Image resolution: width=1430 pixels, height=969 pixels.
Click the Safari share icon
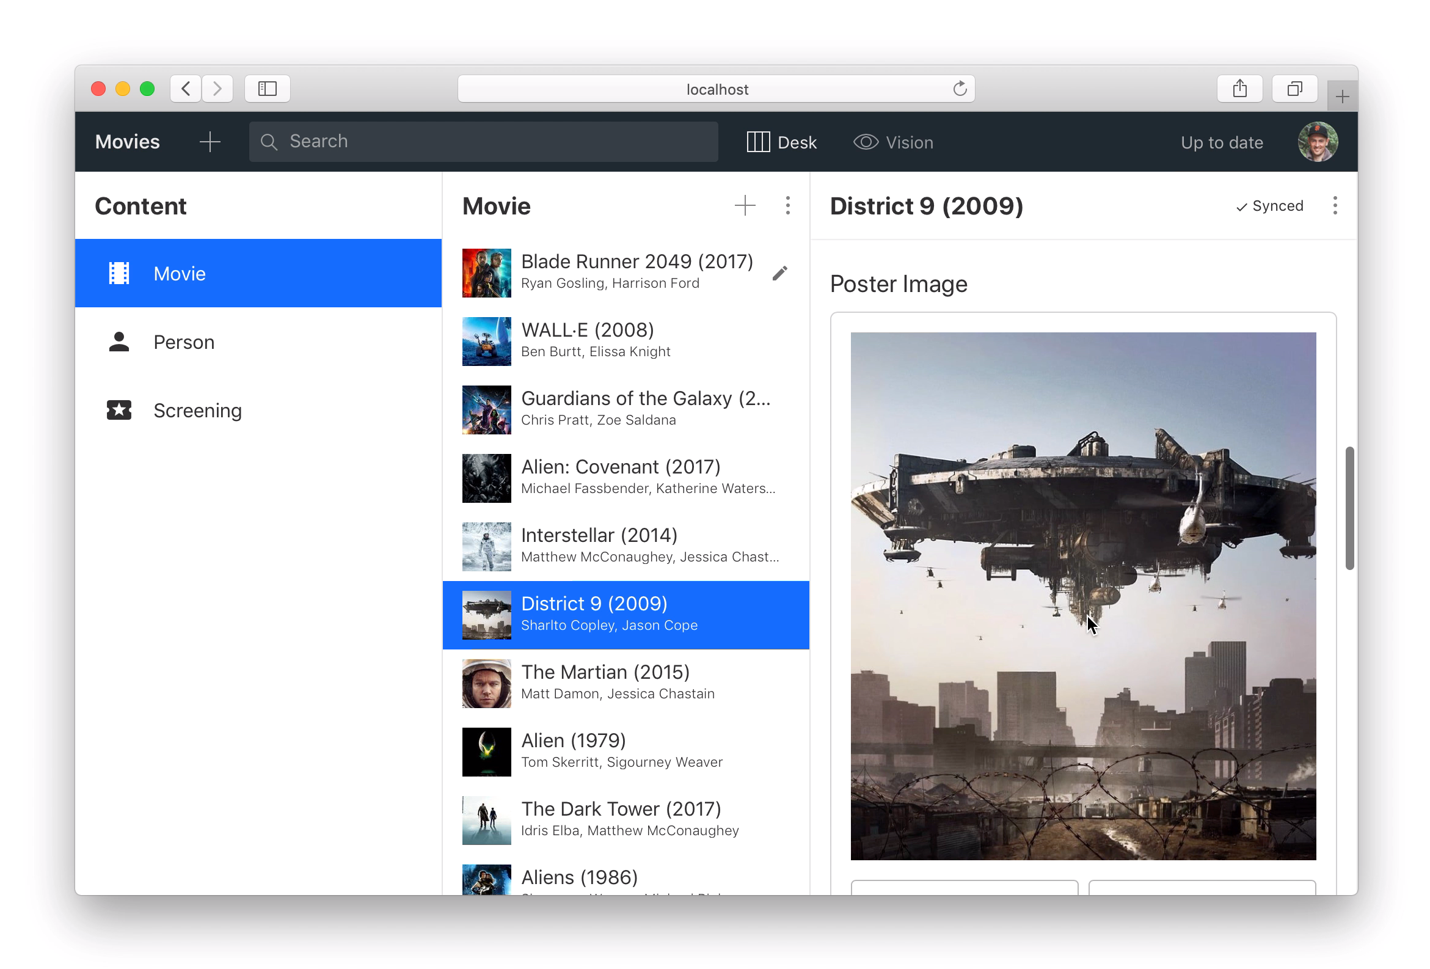tap(1239, 89)
